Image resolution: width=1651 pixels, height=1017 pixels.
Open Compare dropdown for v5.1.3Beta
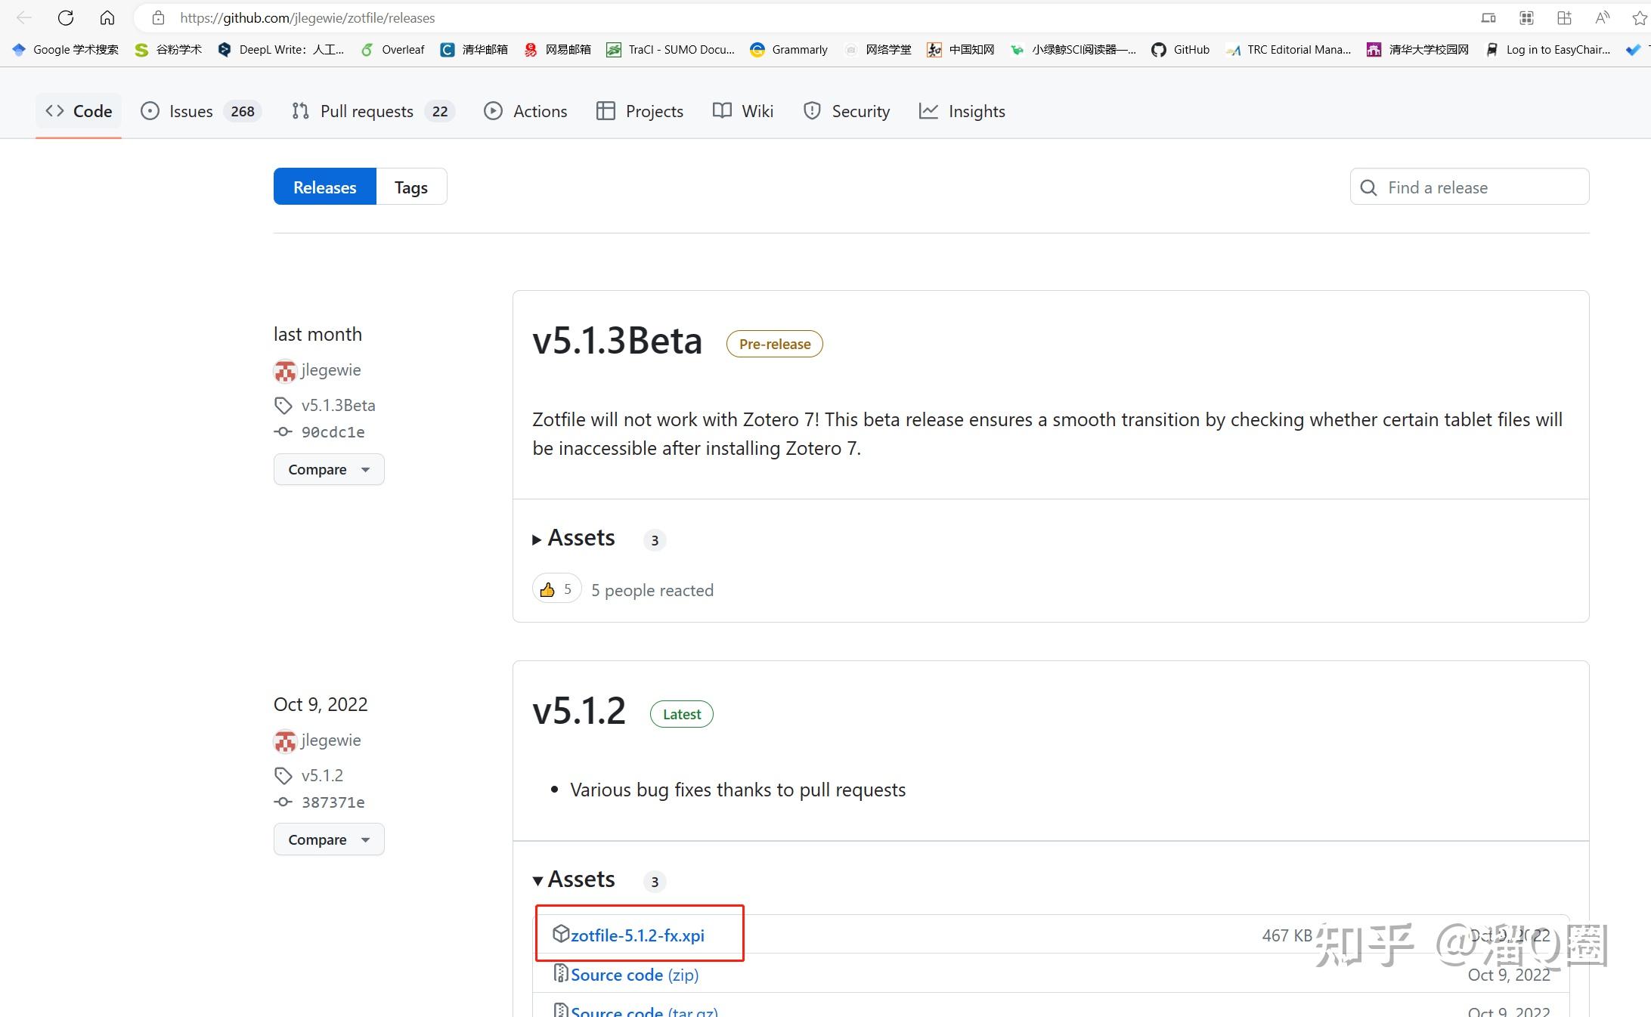[x=329, y=469]
